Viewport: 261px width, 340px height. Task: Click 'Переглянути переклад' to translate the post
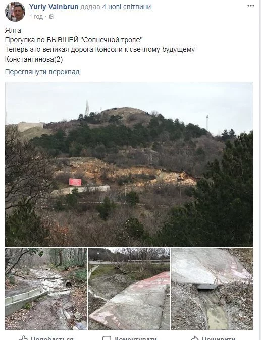click(42, 72)
